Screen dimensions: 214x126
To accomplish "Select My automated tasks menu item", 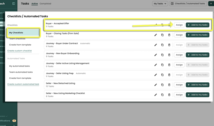I will (19, 66).
